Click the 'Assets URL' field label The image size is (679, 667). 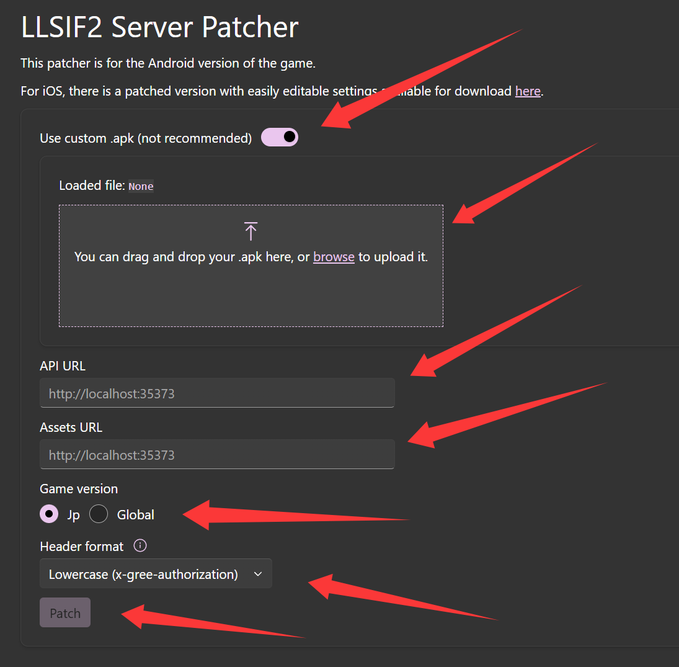[x=71, y=428]
